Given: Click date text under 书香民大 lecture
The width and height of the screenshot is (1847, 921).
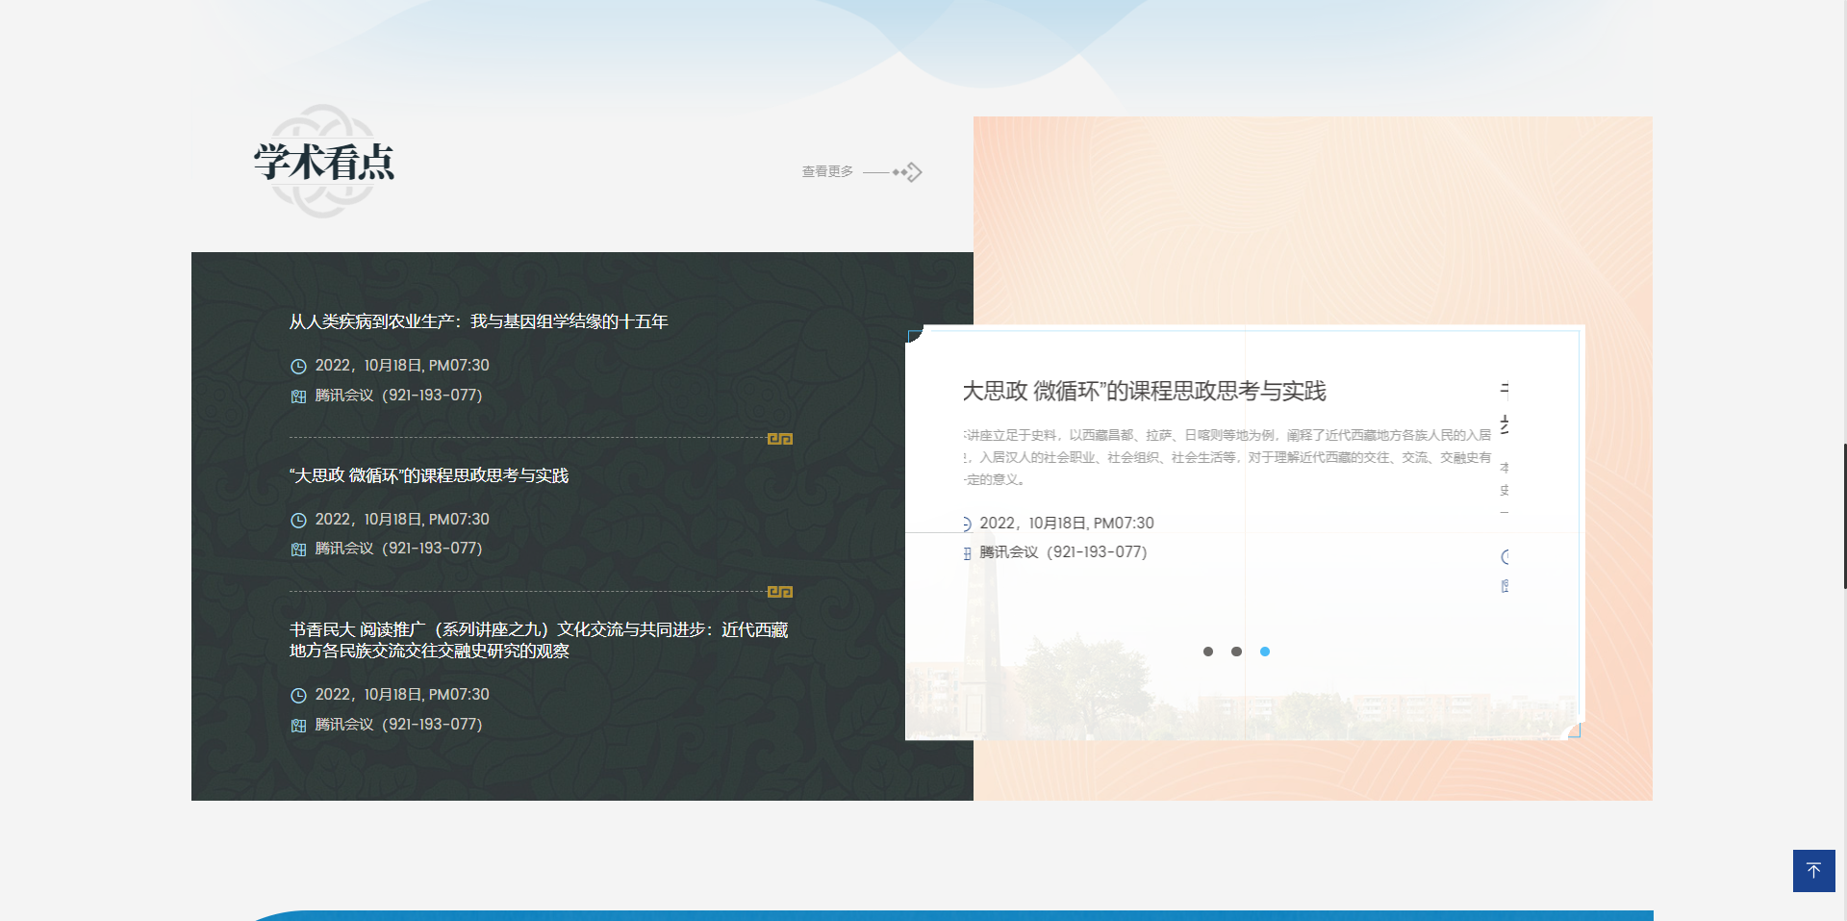Looking at the screenshot, I should [402, 694].
